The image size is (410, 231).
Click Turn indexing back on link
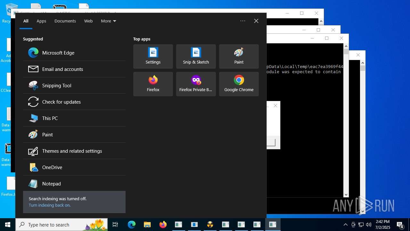point(50,205)
